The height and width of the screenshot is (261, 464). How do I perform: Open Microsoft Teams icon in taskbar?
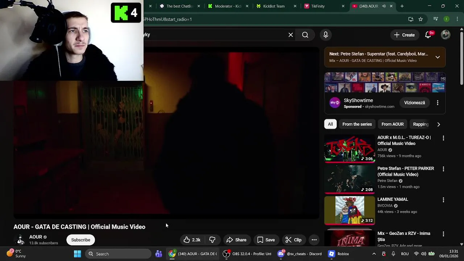158,254
